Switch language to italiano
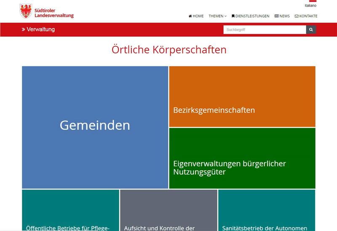 pyautogui.click(x=310, y=5)
